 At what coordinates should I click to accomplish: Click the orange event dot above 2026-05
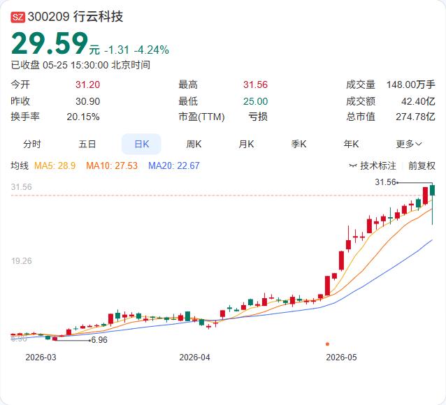coord(327,344)
